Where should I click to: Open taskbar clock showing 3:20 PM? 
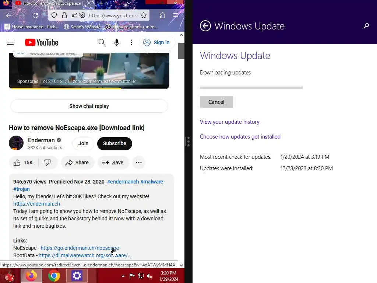click(169, 276)
